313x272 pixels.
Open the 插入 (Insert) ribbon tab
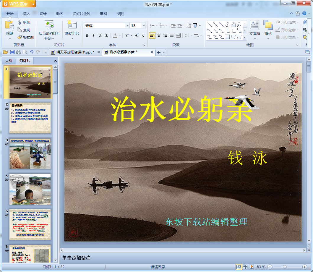pyautogui.click(x=26, y=14)
